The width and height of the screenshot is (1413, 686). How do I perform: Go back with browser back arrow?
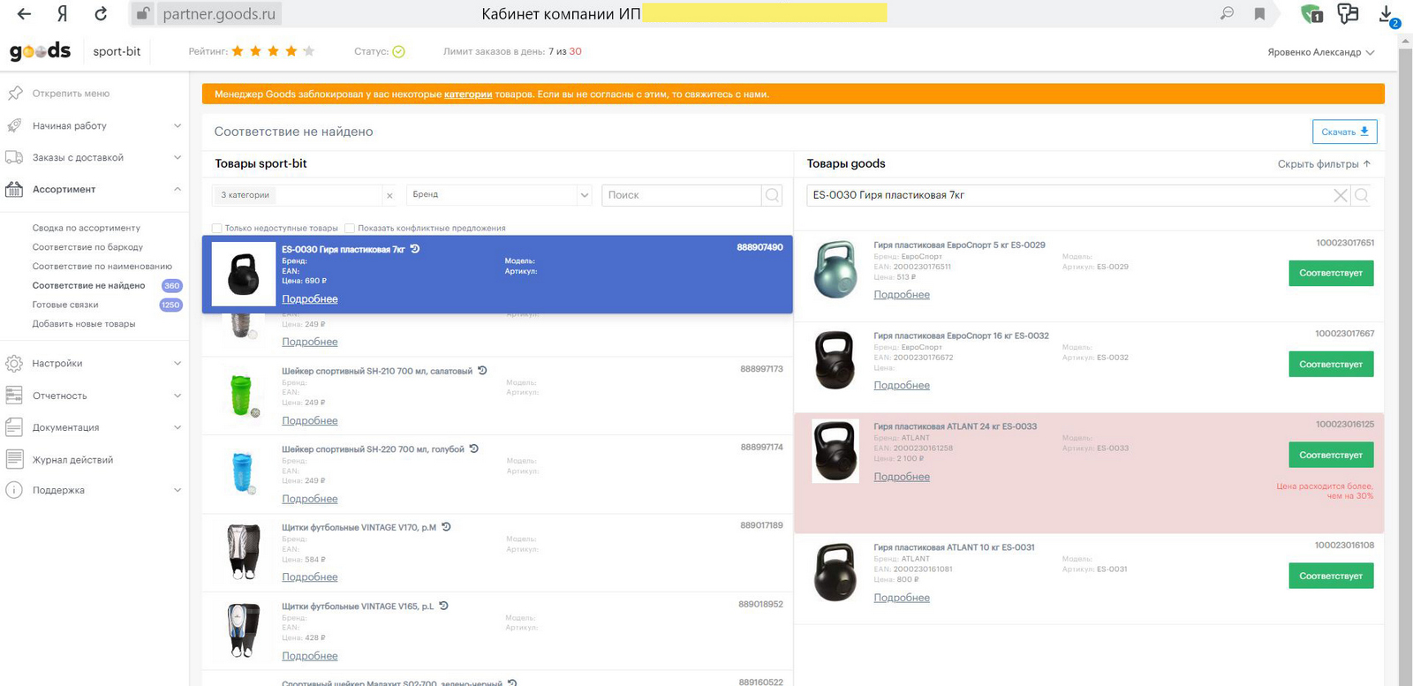(x=24, y=14)
